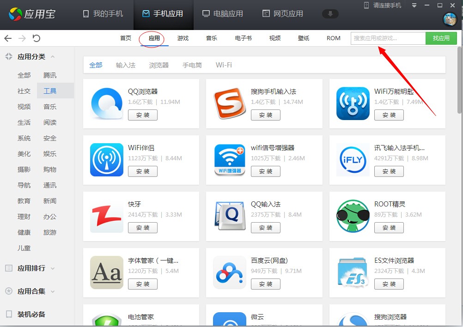Install 百度云(网盘)
This screenshot has width=463, height=327.
click(x=265, y=284)
